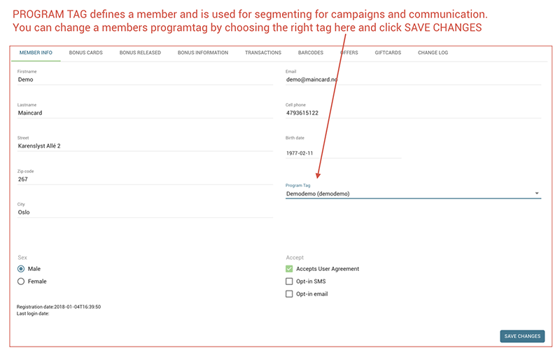Click the Email field demo@maincard.no

point(413,80)
